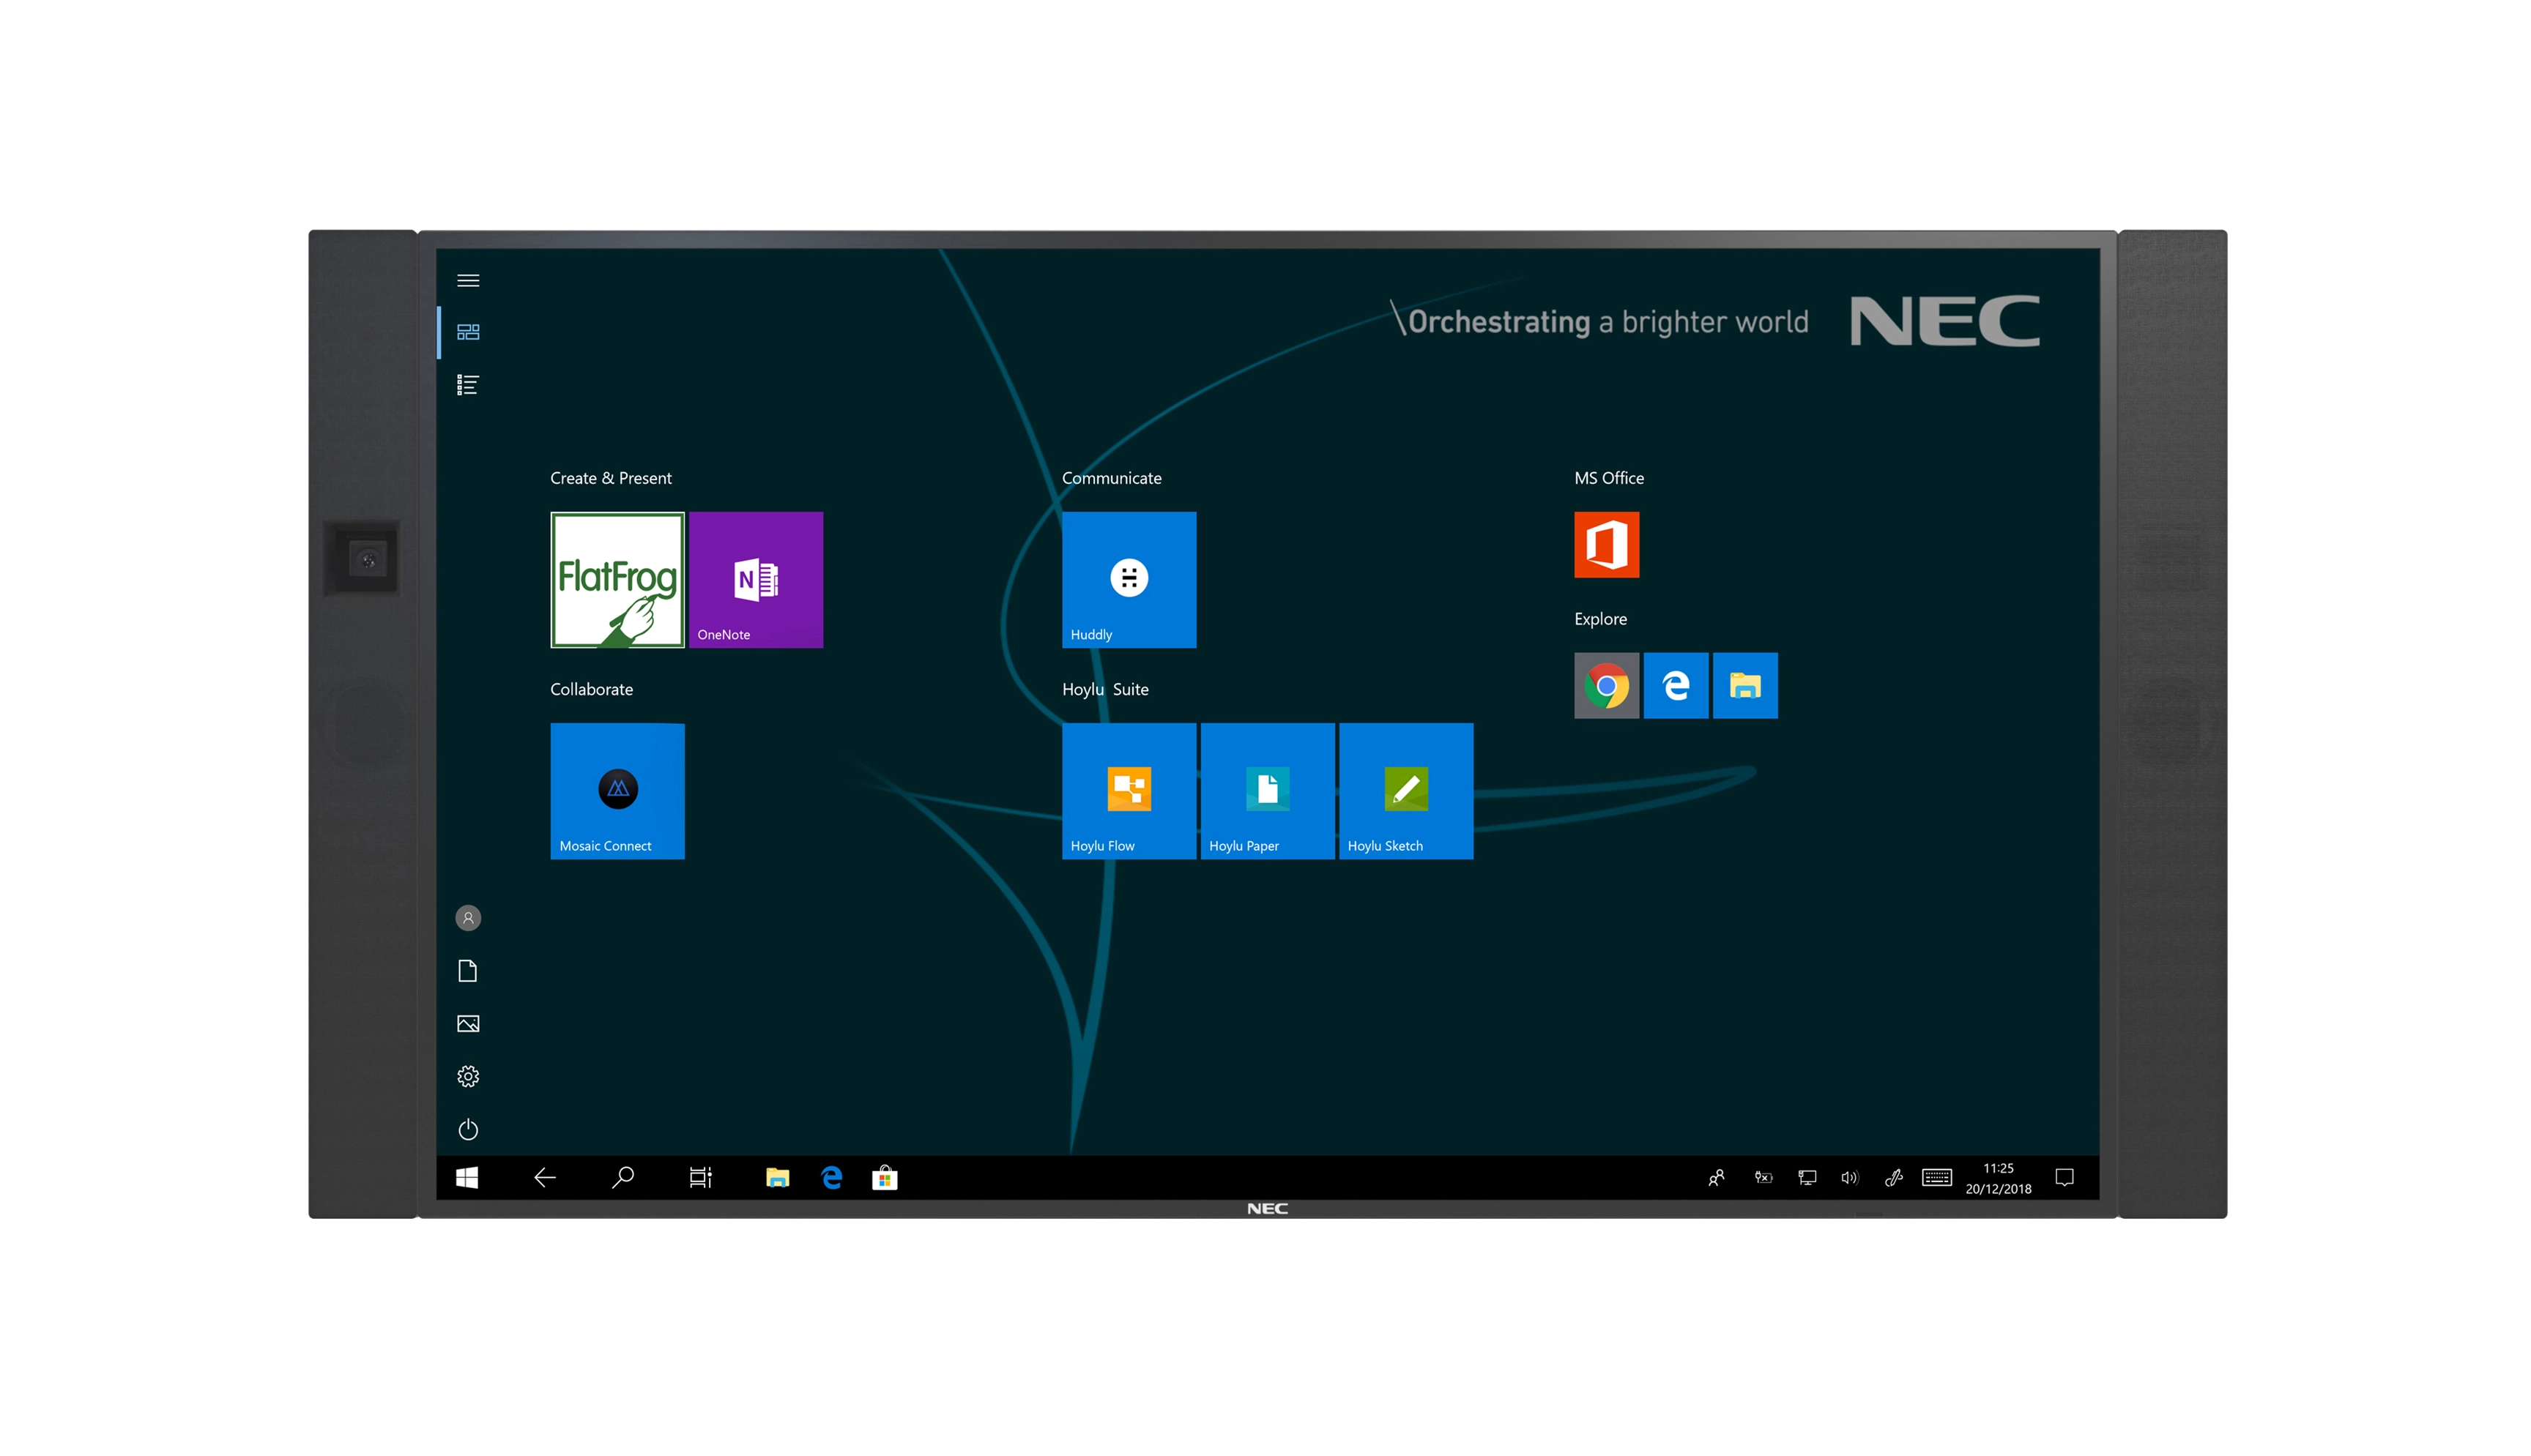Open the Hoylu Flow tile
Screen dimensions: 2531x1456
click(x=1129, y=791)
